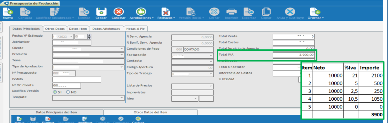Viewport: 388px width, 123px height.
Task: Expand the Tipo de Aprobación dropdown
Action: point(121,67)
